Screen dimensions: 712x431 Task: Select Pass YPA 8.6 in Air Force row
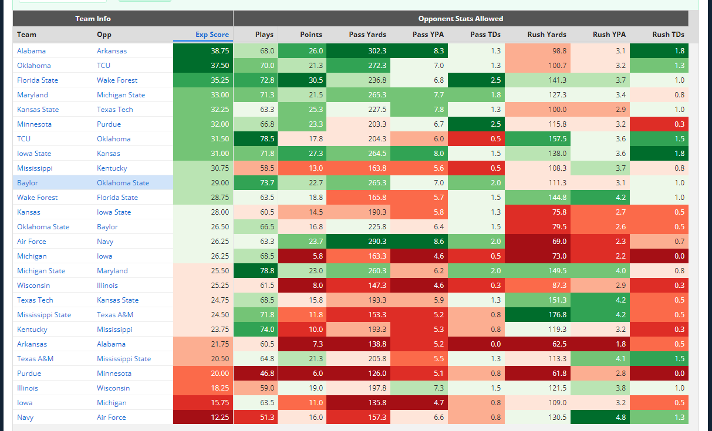pyautogui.click(x=419, y=242)
